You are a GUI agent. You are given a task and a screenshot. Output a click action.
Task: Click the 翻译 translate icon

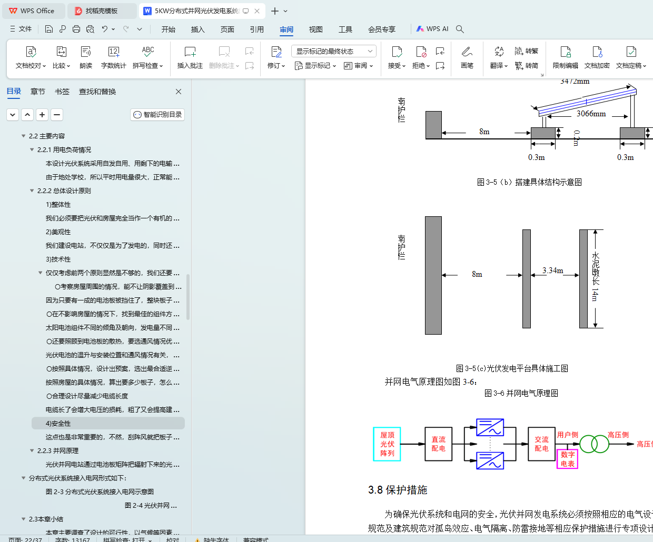(x=499, y=52)
